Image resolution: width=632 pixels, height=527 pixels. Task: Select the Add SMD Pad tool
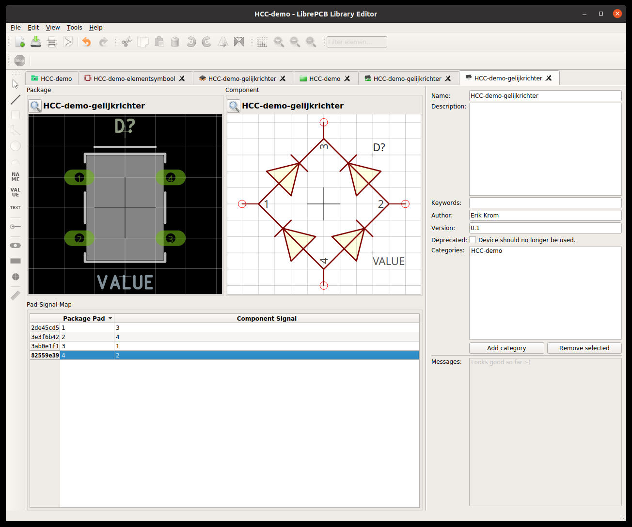(16, 261)
